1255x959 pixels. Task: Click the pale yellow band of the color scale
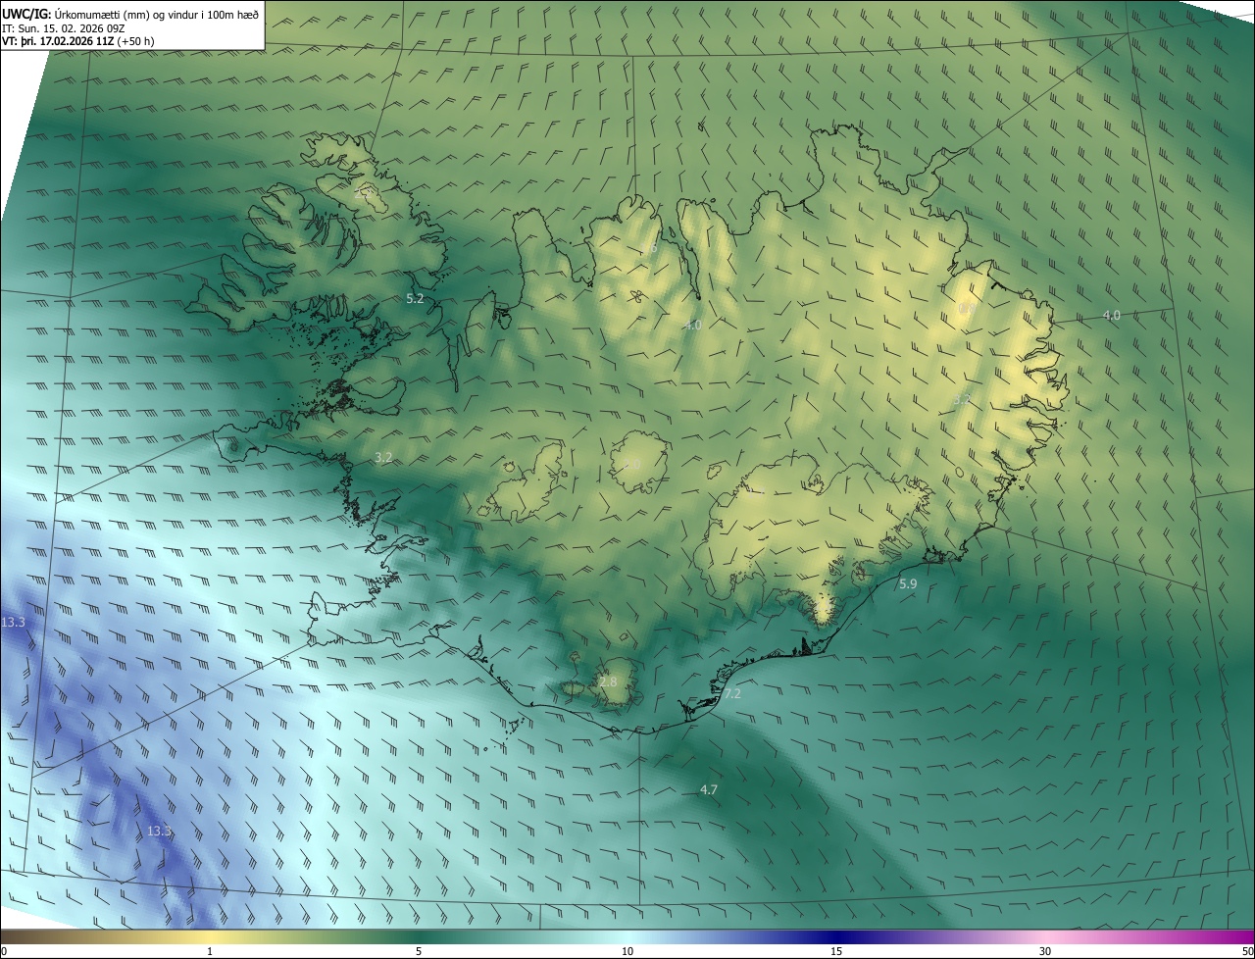point(211,936)
